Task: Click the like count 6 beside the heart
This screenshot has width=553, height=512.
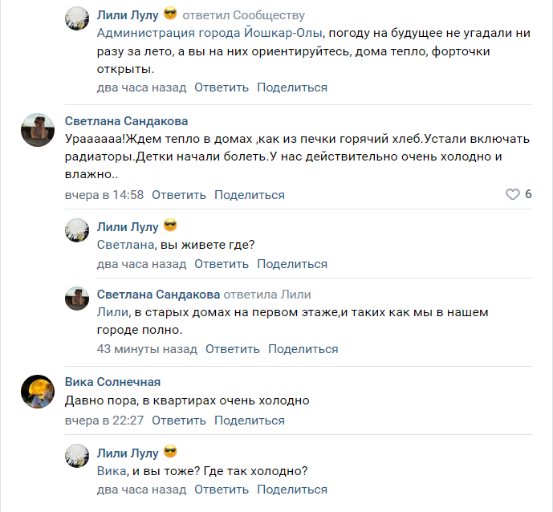Action: [x=528, y=194]
